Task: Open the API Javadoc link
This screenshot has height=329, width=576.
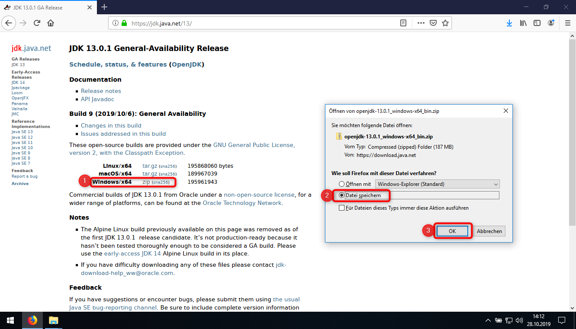Action: (97, 99)
